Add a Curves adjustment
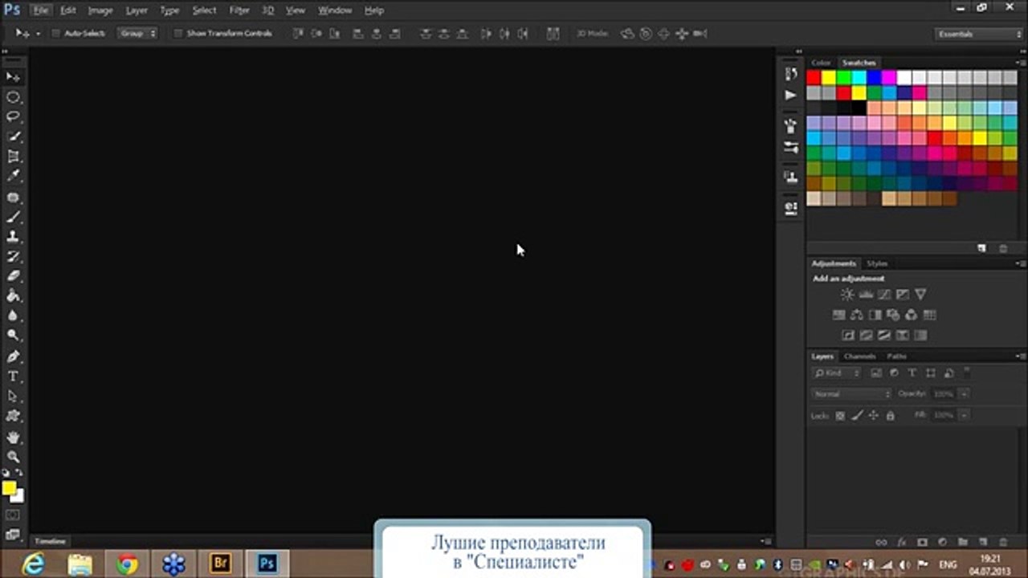1028x578 pixels. tap(884, 295)
